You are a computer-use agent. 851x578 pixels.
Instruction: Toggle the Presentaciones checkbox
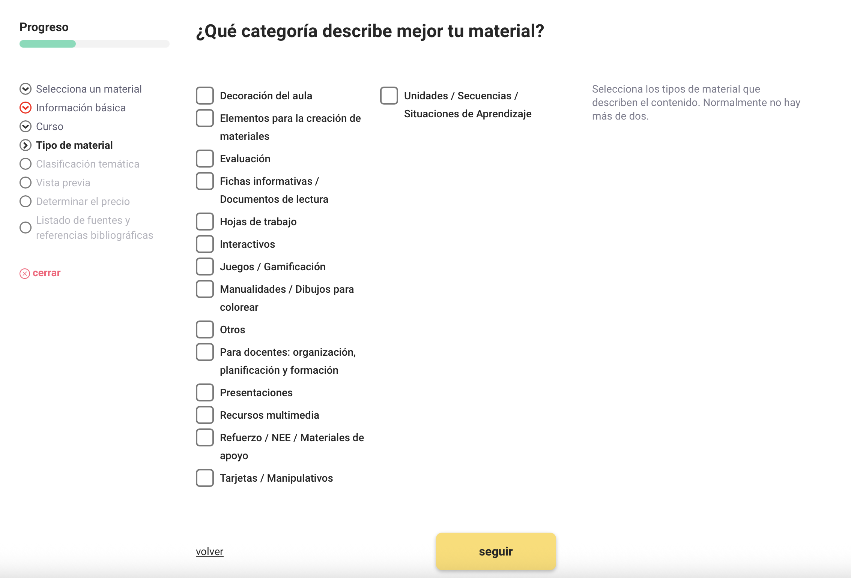pyautogui.click(x=205, y=392)
